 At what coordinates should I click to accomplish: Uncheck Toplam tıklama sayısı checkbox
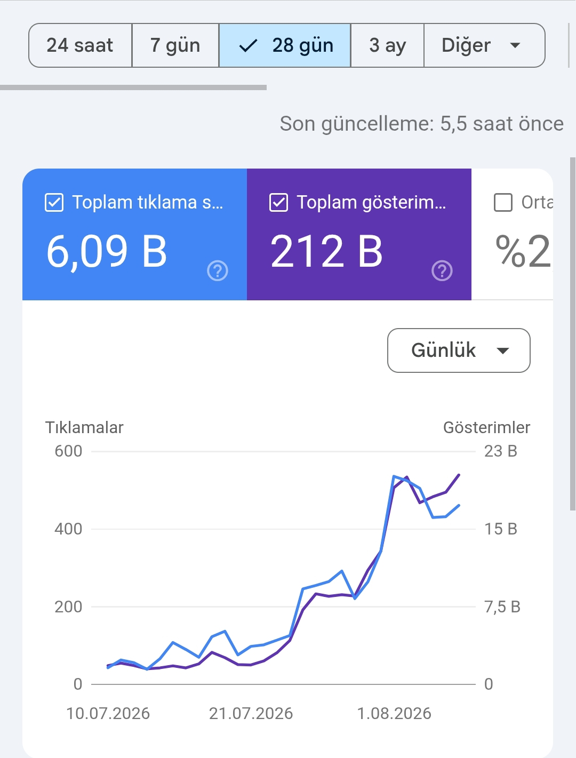pos(54,203)
